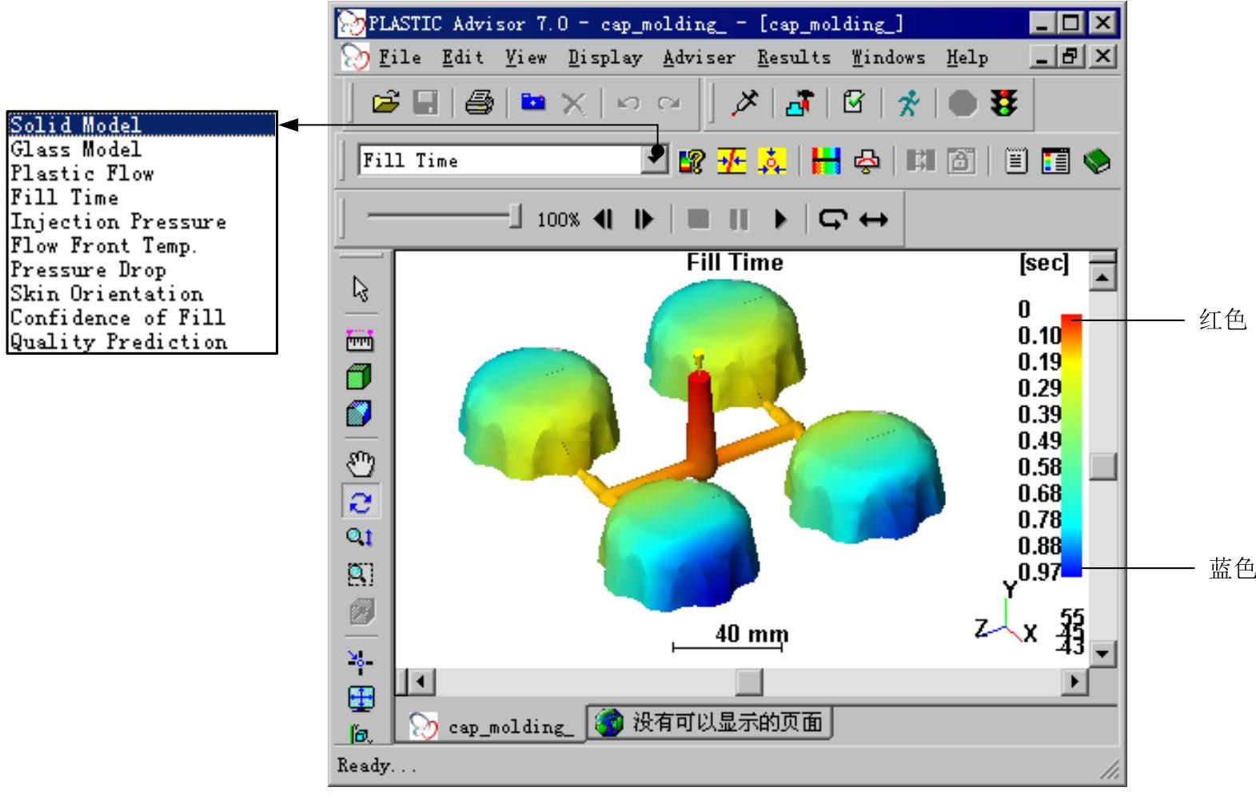Screen dimensions: 1256x795
Task: Open the traffic light results advisor icon
Action: point(1003,102)
